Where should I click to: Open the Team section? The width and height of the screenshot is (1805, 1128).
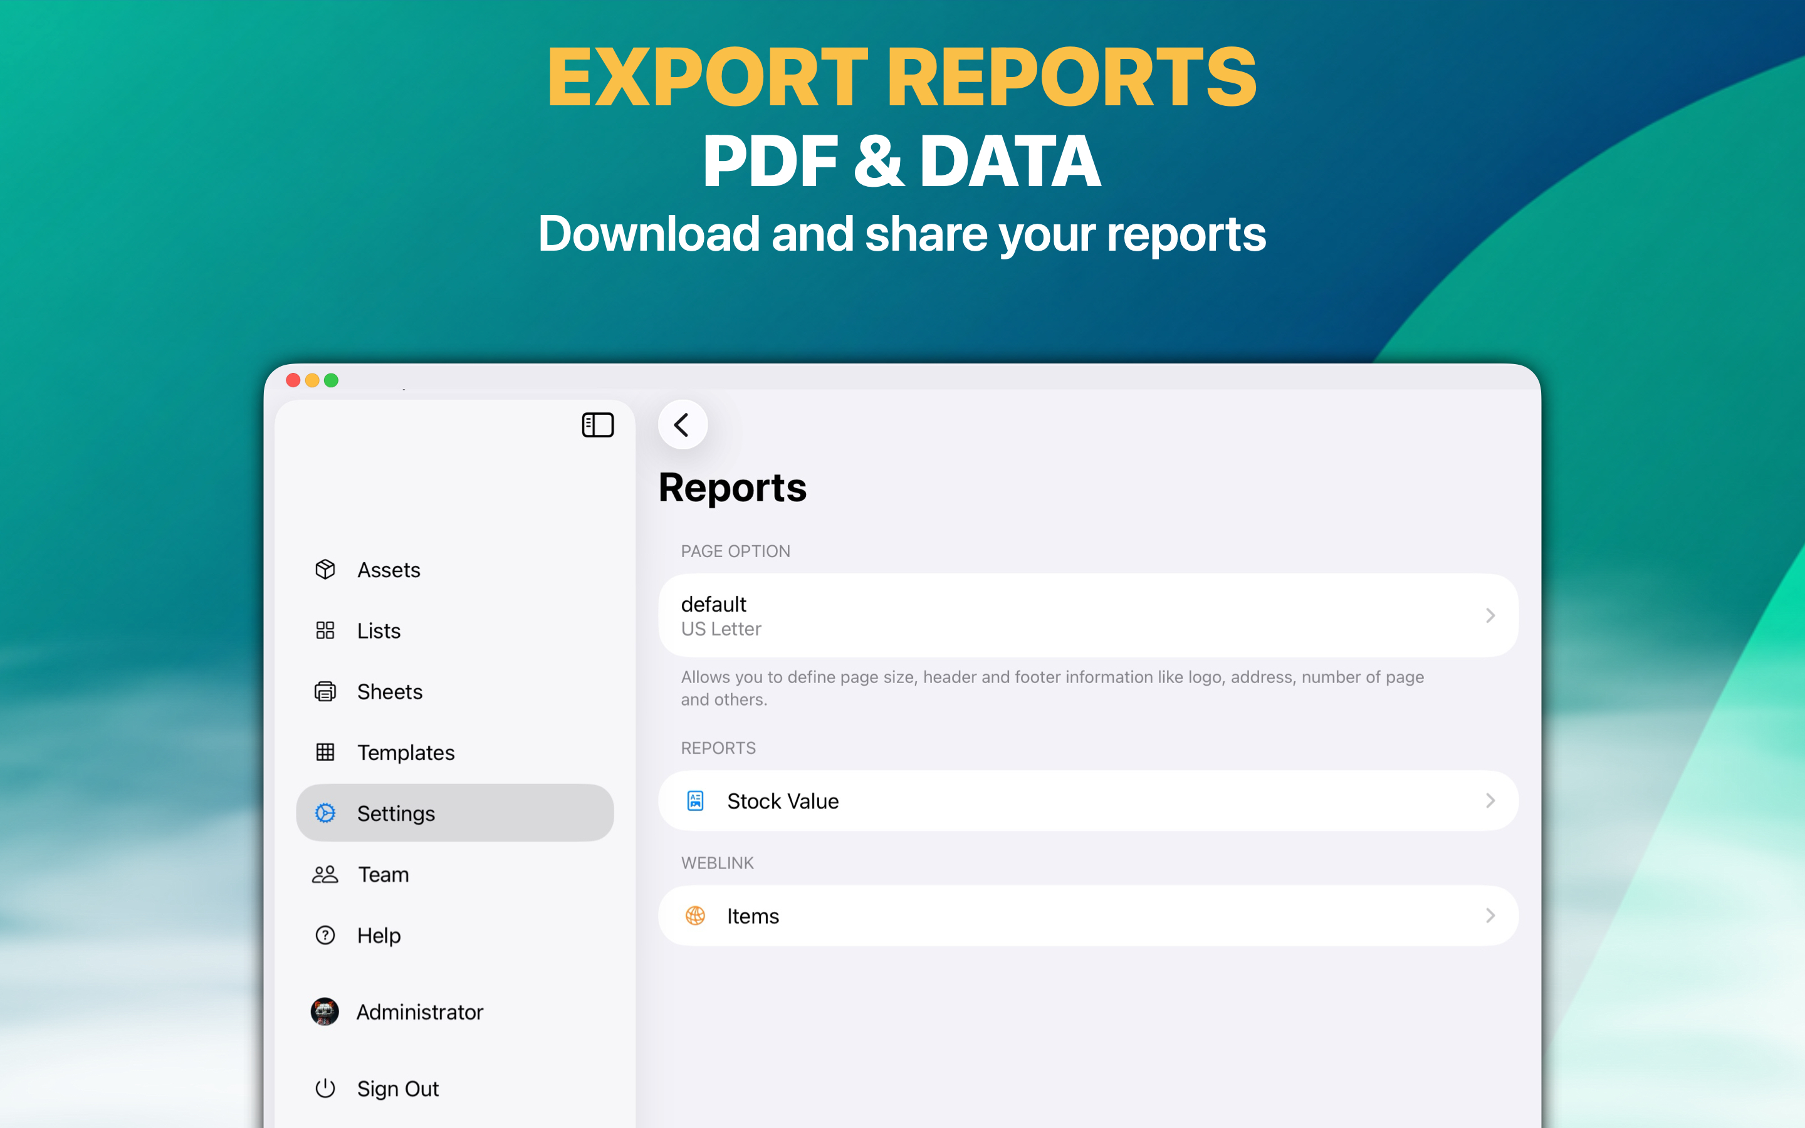pyautogui.click(x=455, y=874)
